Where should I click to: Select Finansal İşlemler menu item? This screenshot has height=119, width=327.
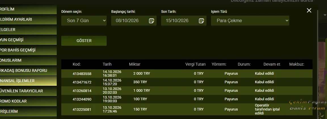[x=28, y=81]
